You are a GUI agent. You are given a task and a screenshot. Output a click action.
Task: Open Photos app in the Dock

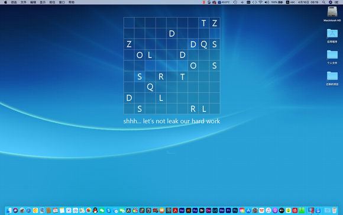pyautogui.click(x=89, y=211)
